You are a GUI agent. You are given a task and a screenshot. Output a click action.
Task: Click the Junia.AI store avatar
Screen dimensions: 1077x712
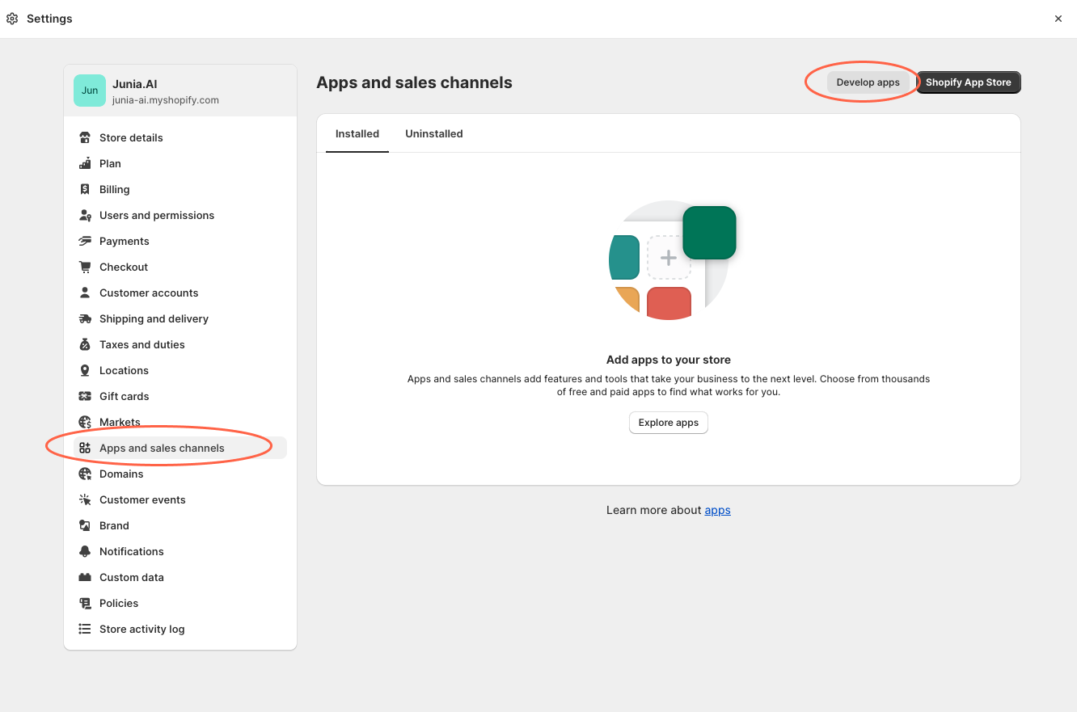(x=89, y=91)
